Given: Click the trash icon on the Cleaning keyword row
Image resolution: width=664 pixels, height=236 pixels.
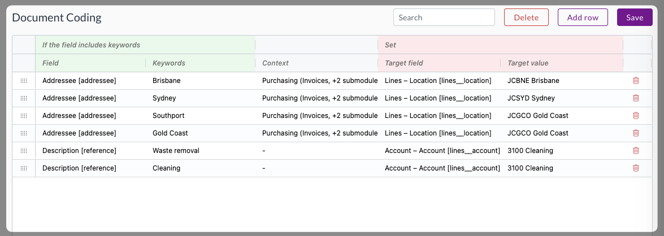Looking at the screenshot, I should pos(636,168).
